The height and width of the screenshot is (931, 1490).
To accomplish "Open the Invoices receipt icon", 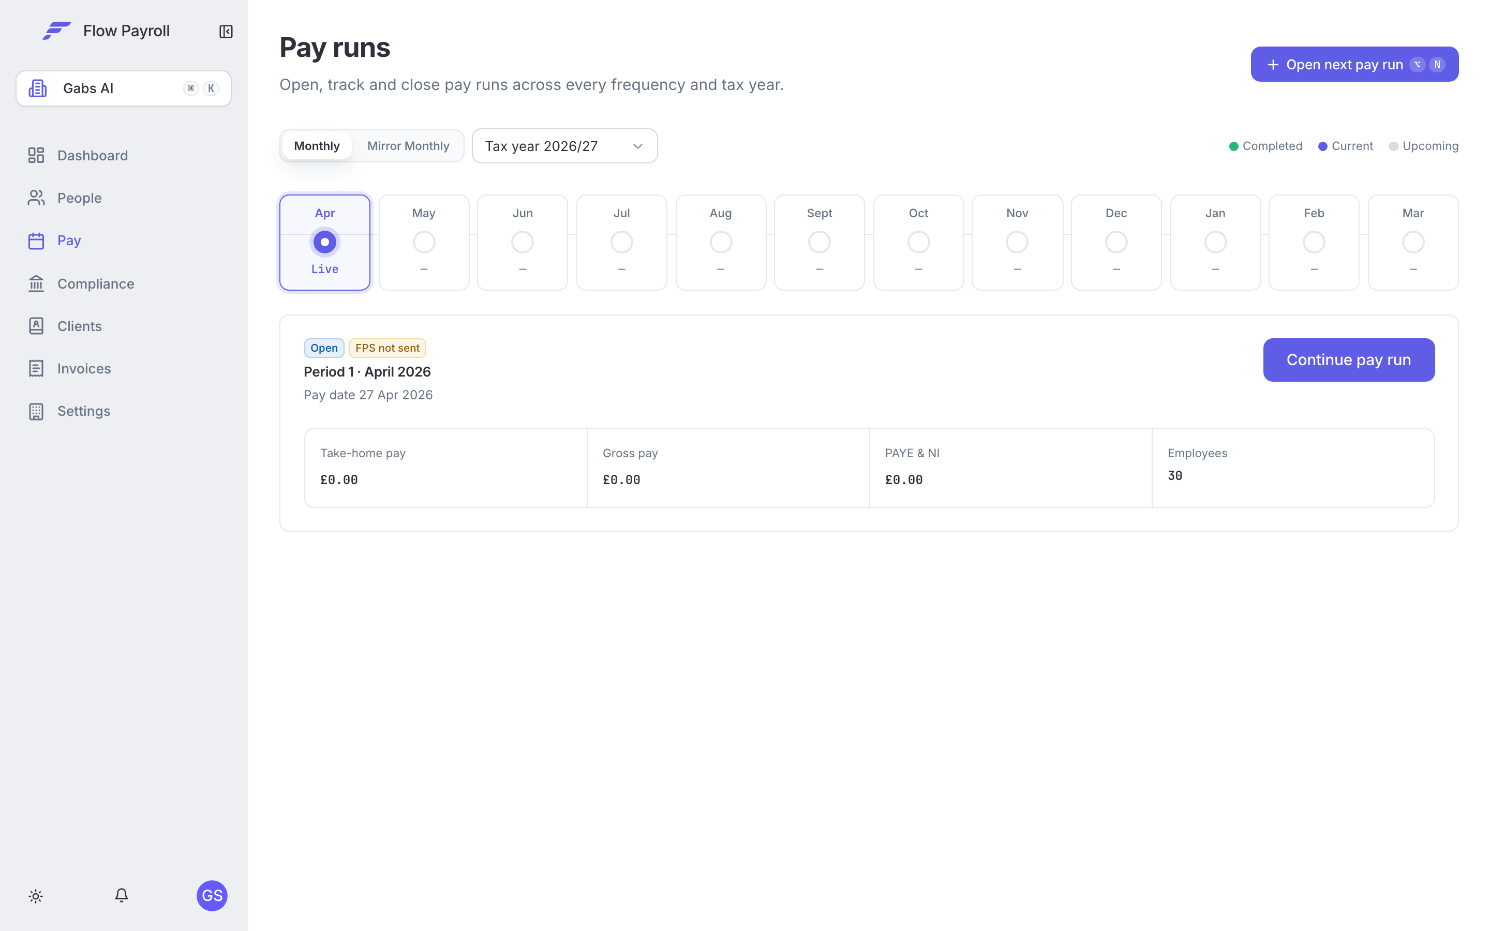I will (36, 368).
